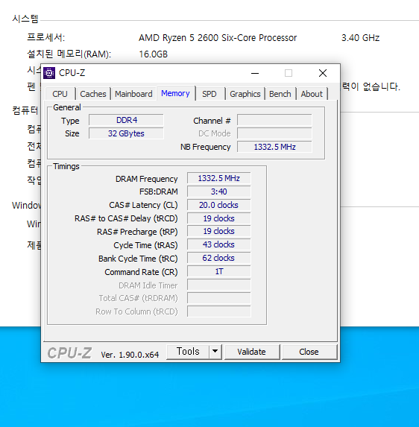Viewport: 419px width, 427px height.
Task: Click the Ver. 1.90.0.x64 version text
Action: click(x=130, y=355)
